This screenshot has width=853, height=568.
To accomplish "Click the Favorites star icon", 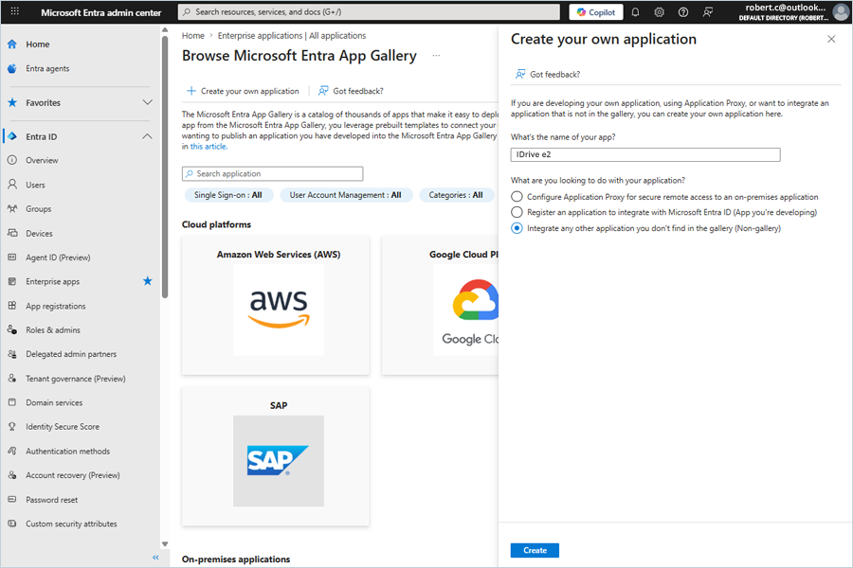I will [12, 102].
